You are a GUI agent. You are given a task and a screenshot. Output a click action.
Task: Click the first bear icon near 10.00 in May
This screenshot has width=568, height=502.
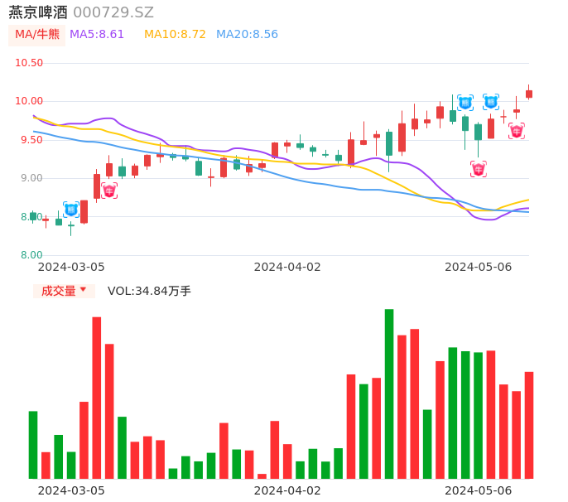coord(465,103)
